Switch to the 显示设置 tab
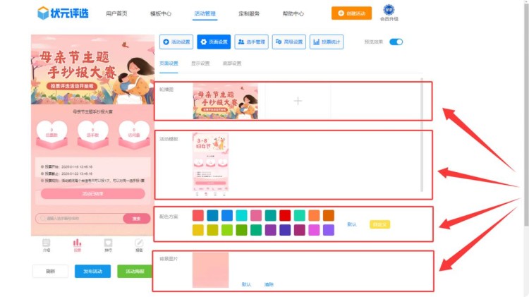This screenshot has height=297, width=529. pos(201,63)
